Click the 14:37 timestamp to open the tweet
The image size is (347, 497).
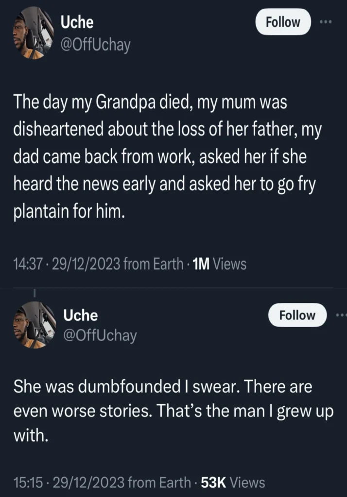point(27,264)
